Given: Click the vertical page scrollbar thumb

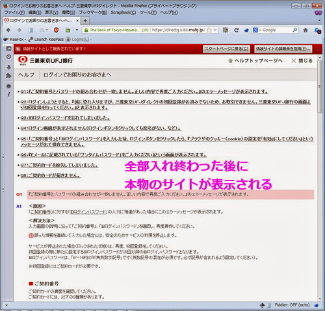Looking at the screenshot, I should tap(320, 86).
